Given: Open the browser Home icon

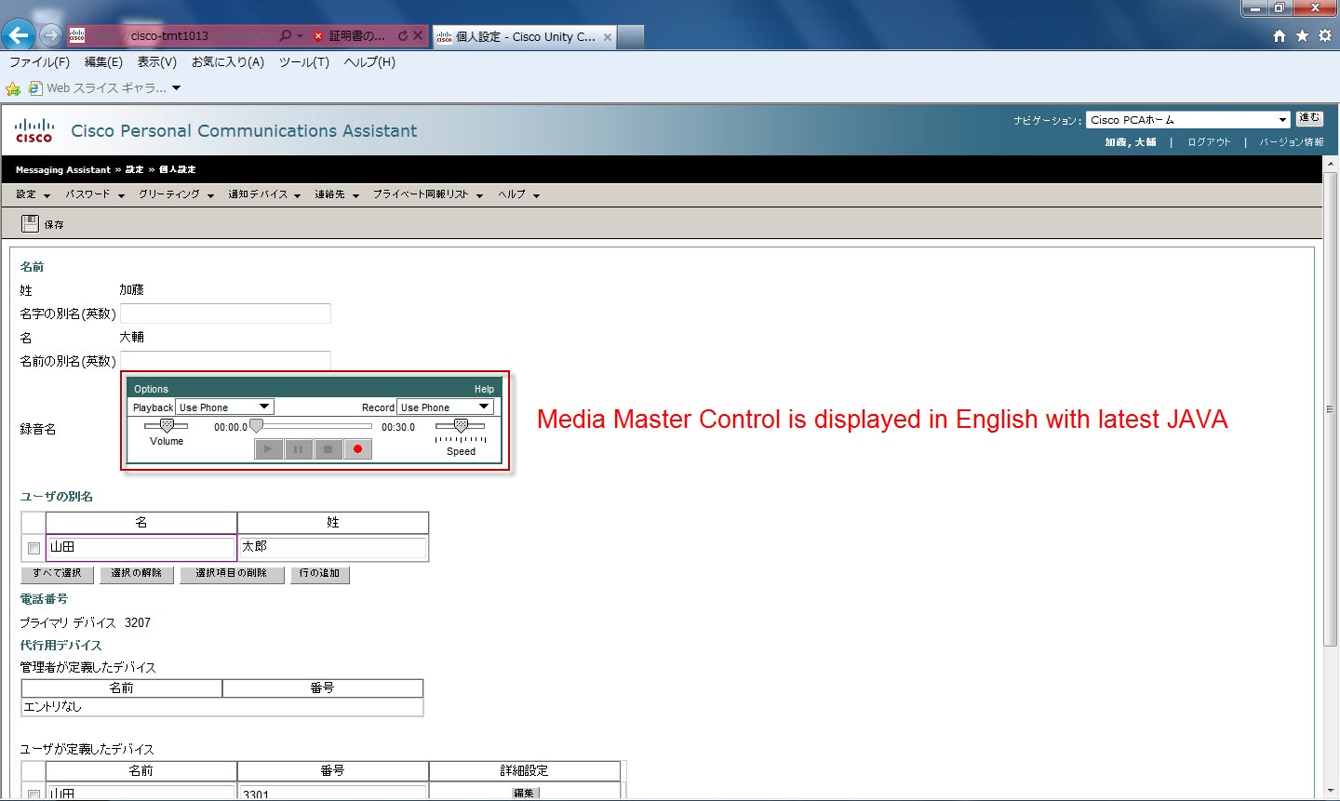Looking at the screenshot, I should pyautogui.click(x=1280, y=35).
